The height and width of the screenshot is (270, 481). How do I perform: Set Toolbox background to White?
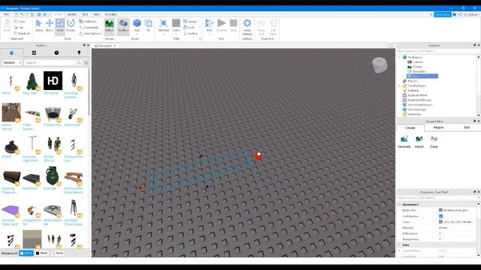click(x=26, y=253)
